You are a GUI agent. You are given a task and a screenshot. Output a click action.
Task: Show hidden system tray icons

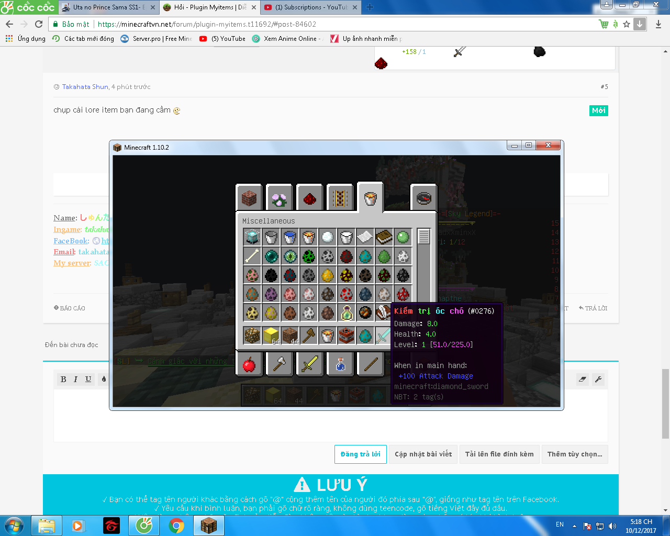(x=574, y=526)
